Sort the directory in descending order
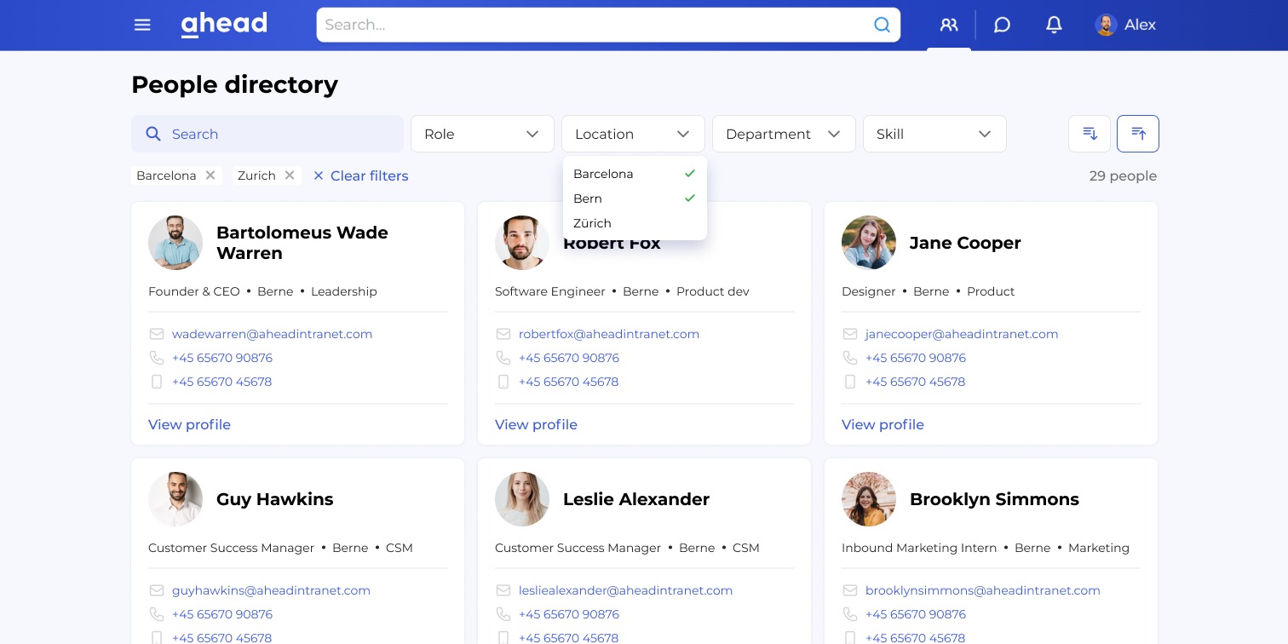 pyautogui.click(x=1090, y=134)
